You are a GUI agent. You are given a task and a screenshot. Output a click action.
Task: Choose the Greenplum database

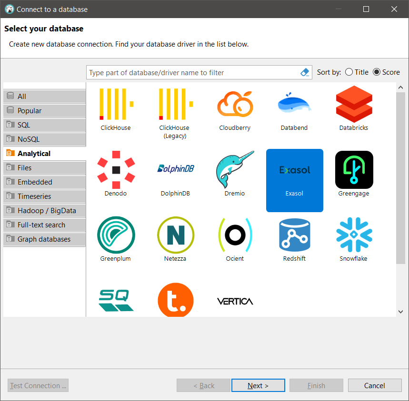click(x=116, y=236)
